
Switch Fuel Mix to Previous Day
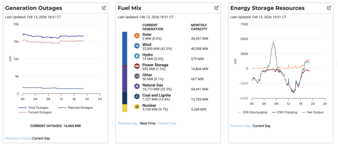(128, 123)
